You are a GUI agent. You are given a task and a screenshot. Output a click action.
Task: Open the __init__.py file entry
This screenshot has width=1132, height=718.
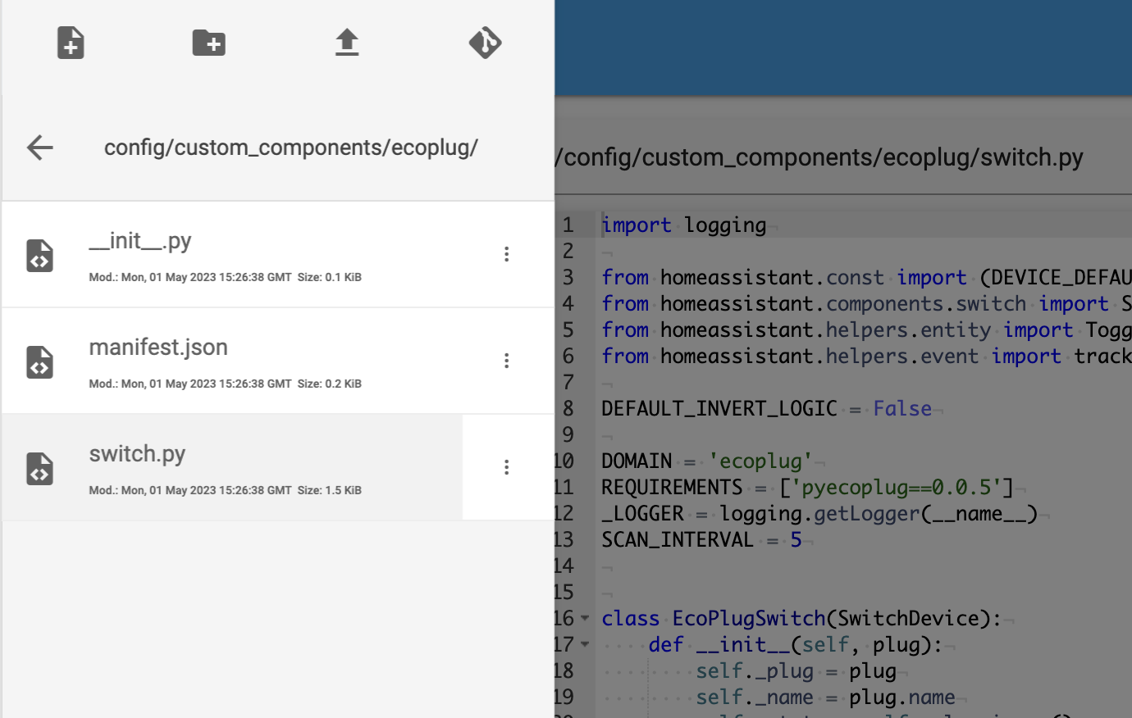pyautogui.click(x=141, y=240)
